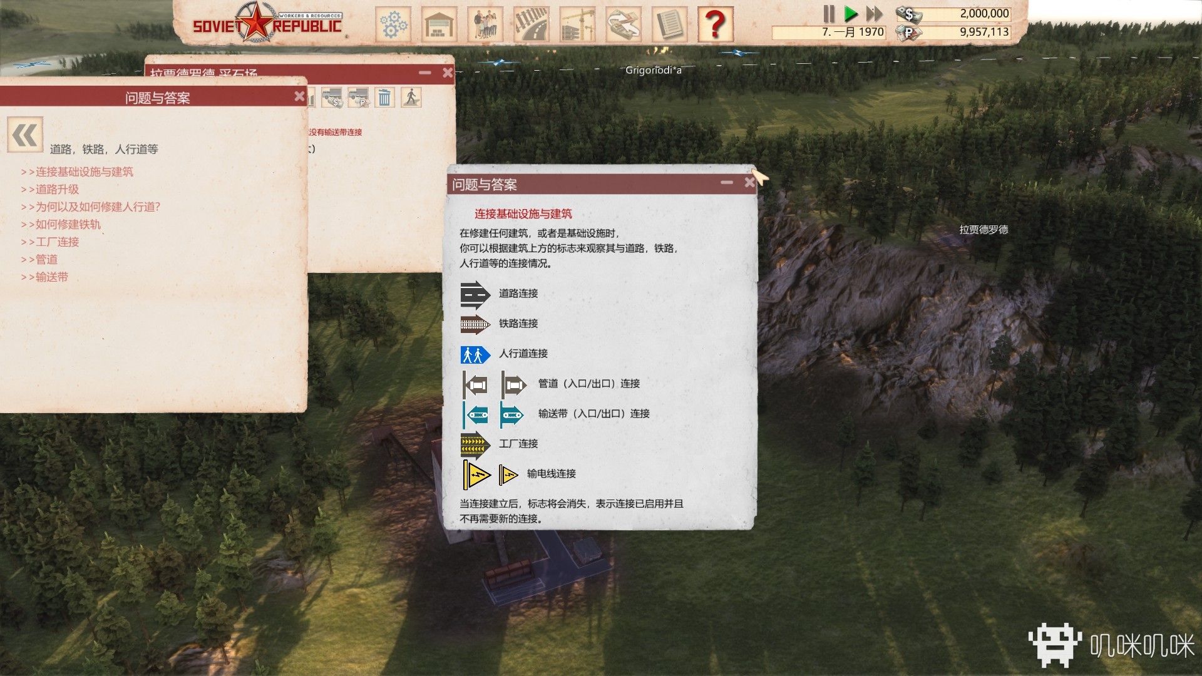Pause the game simulation
1202x676 pixels.
point(829,13)
